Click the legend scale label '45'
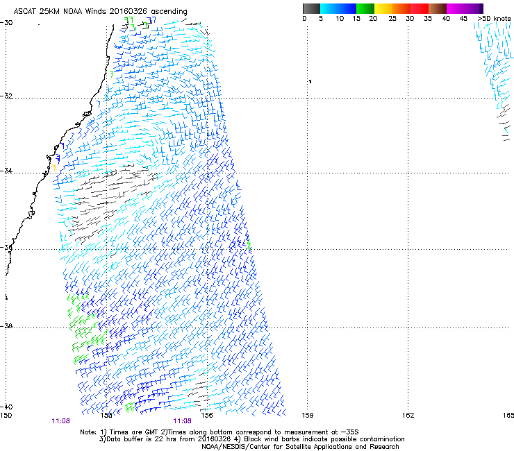514x451 pixels. click(463, 19)
